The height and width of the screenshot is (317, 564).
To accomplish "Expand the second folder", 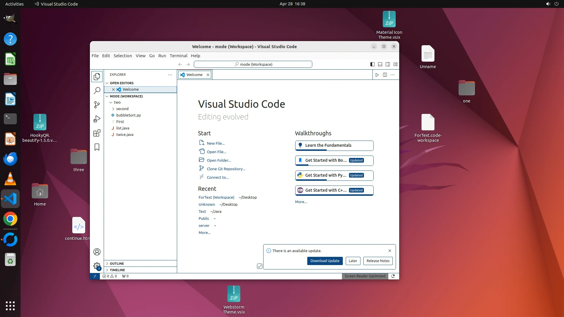I will click(x=122, y=109).
